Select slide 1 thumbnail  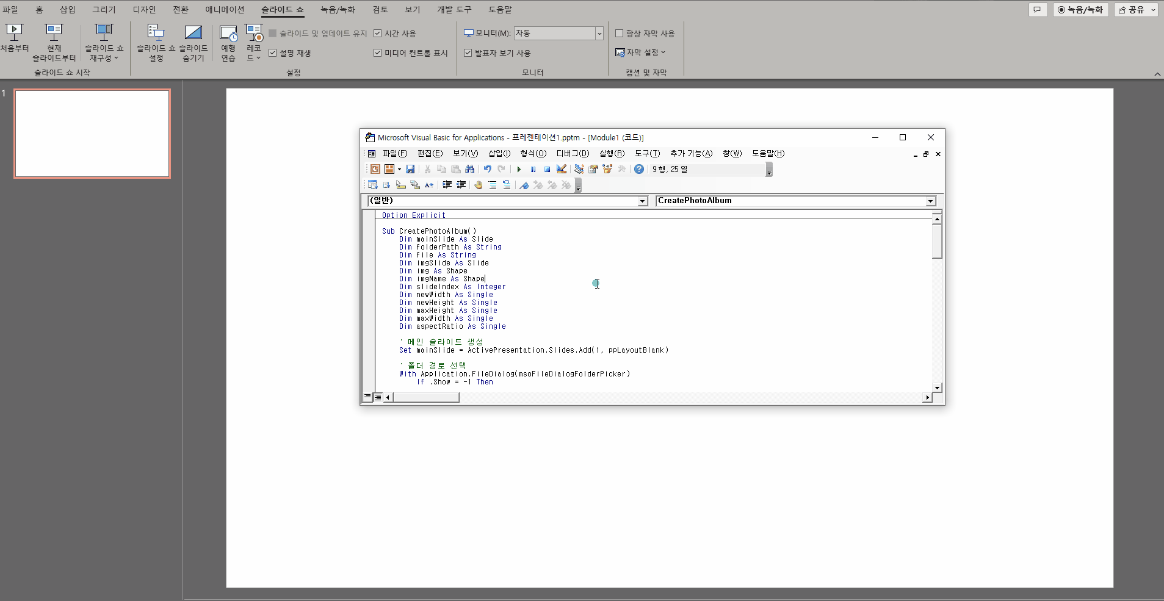point(92,134)
